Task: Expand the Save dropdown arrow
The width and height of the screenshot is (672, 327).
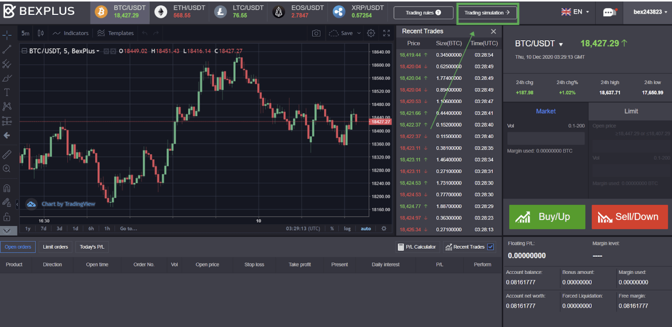Action: [359, 33]
